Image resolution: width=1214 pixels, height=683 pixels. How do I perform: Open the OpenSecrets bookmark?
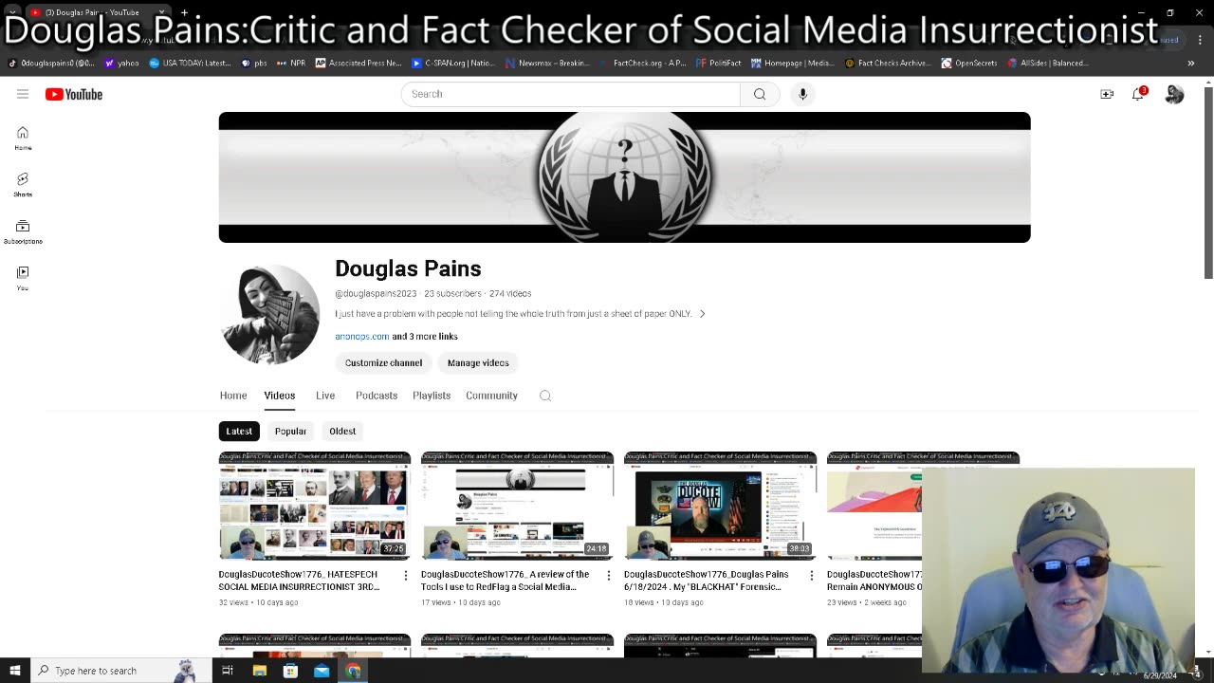pyautogui.click(x=969, y=64)
